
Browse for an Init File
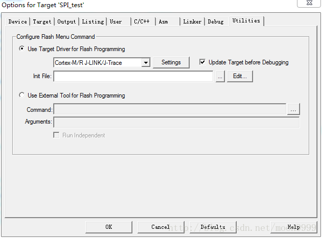tap(220, 76)
